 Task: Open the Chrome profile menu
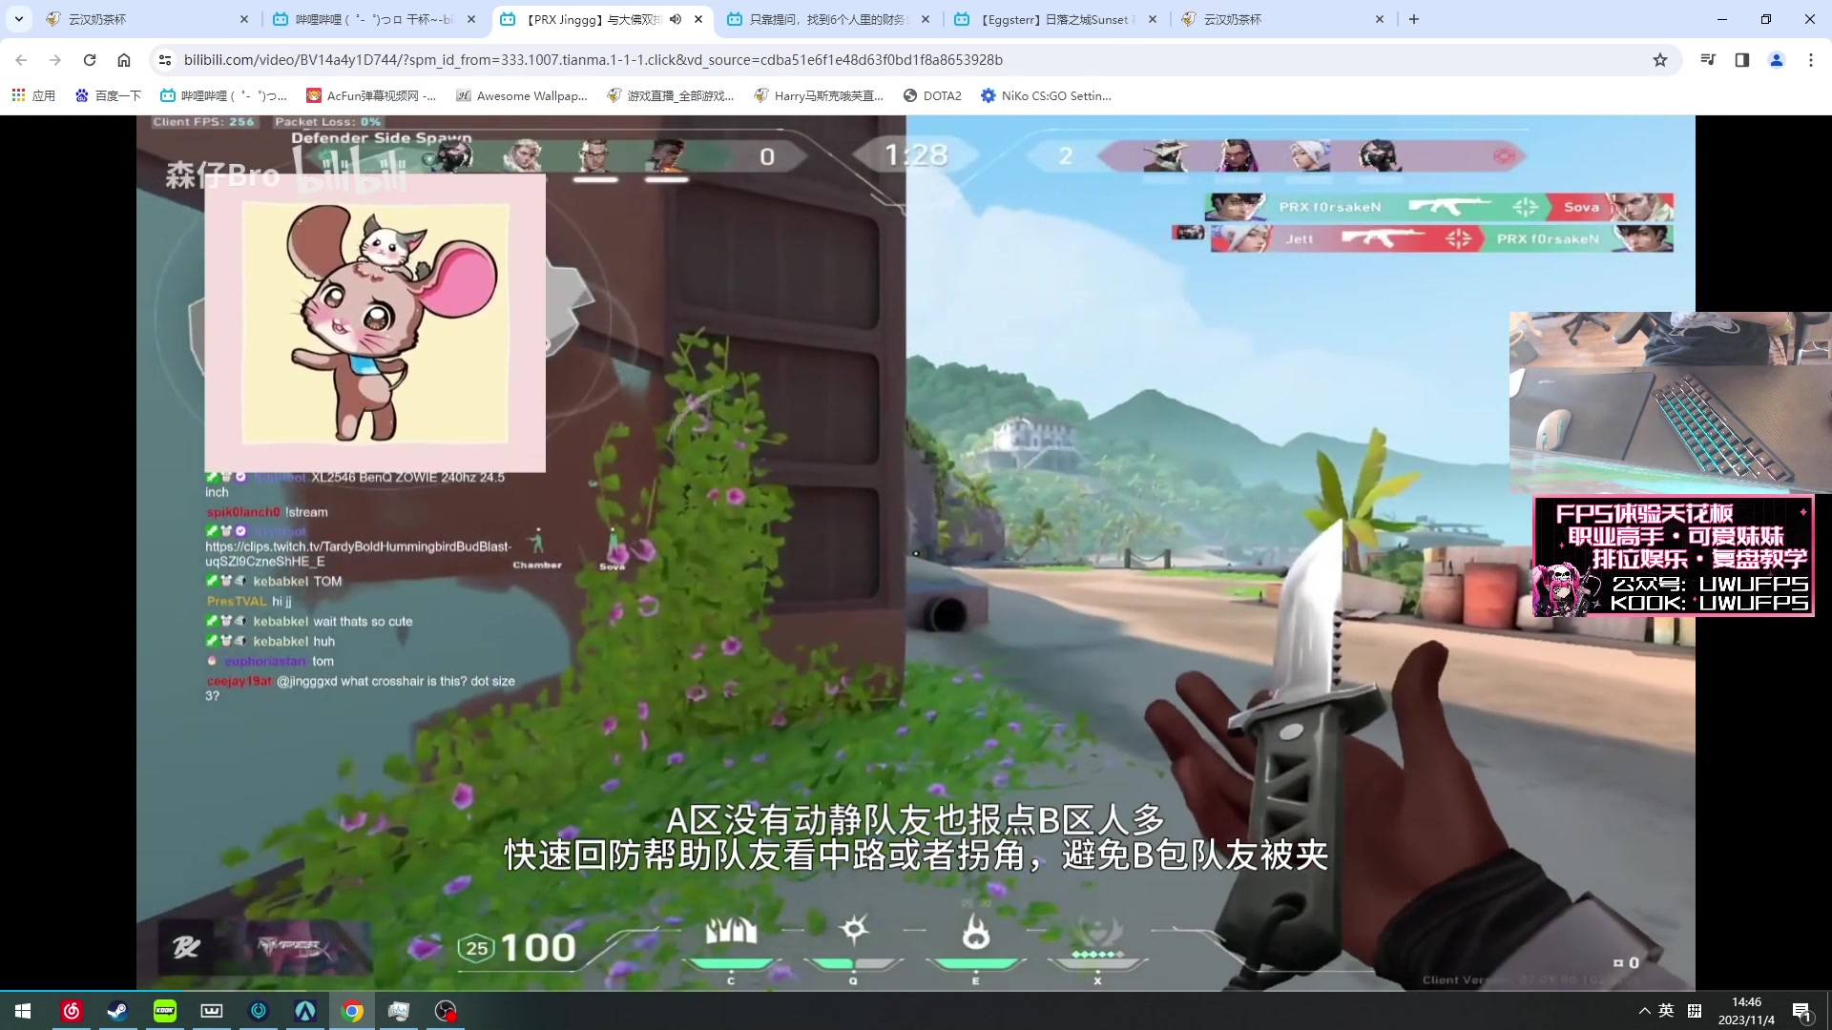coord(1777,60)
